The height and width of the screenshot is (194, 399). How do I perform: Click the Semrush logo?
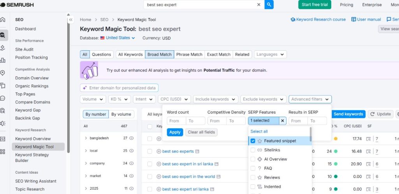[17, 5]
